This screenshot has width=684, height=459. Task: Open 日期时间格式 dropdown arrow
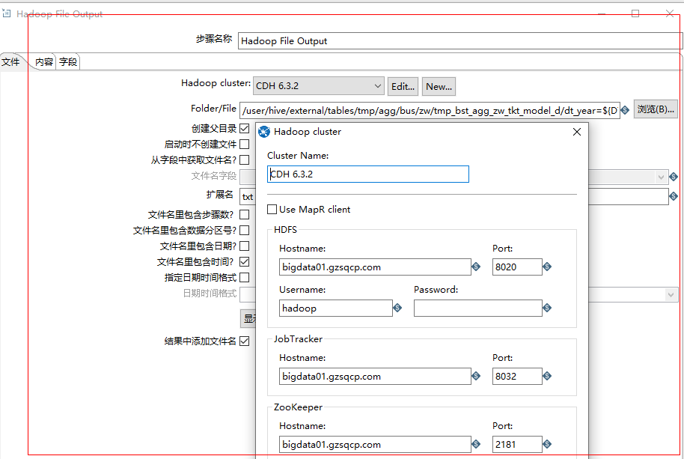coord(671,295)
